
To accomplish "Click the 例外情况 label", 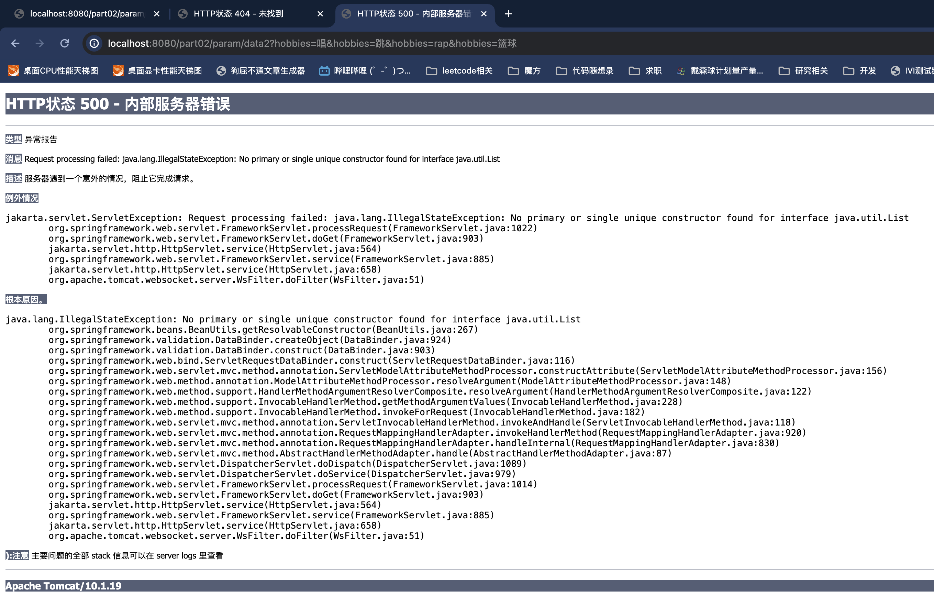I will 22,198.
